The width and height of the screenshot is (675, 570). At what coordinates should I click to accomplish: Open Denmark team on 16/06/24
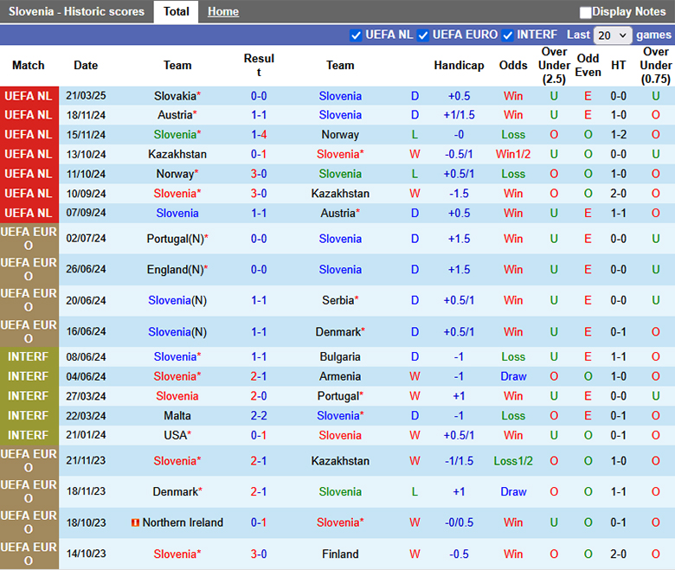[340, 332]
